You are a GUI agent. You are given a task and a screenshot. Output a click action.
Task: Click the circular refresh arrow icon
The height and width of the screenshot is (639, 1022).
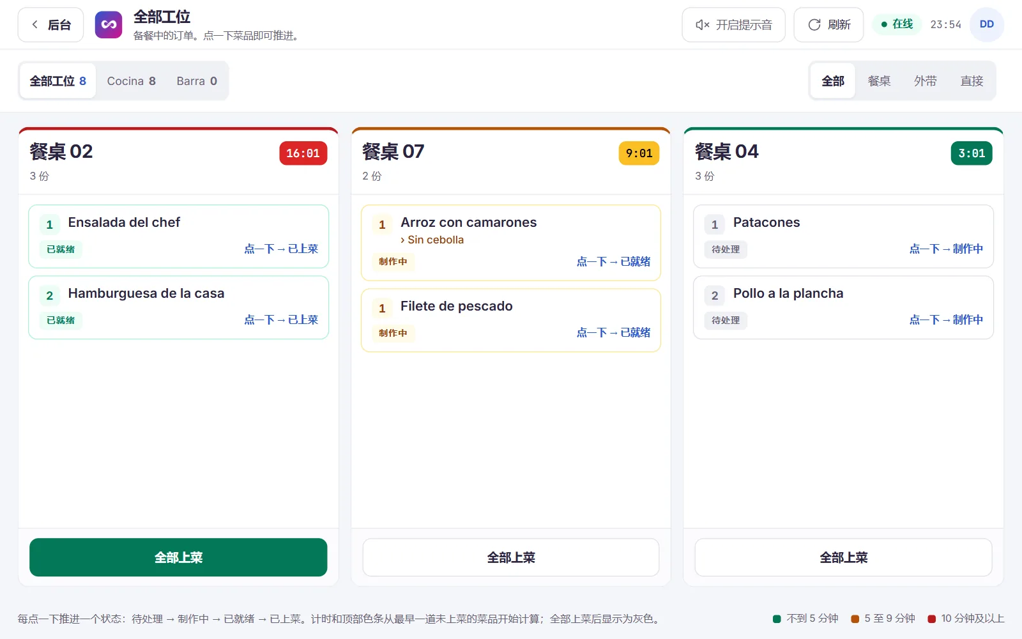814,25
